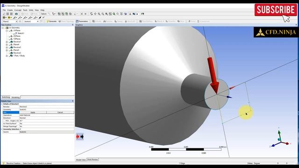Open the Concept menu
The image size is (299, 168).
[x=18, y=10]
